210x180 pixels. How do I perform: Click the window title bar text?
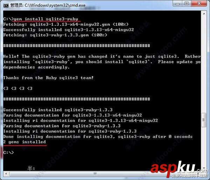tap(48, 5)
